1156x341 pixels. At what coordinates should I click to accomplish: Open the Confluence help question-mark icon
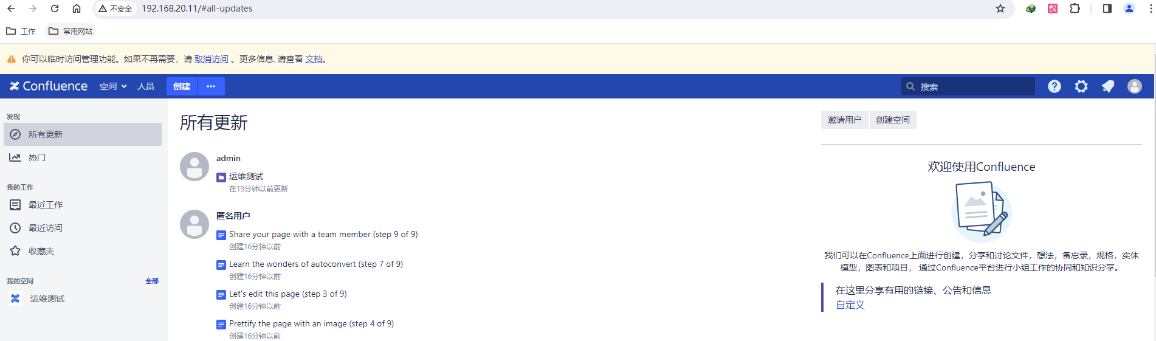[x=1055, y=86]
